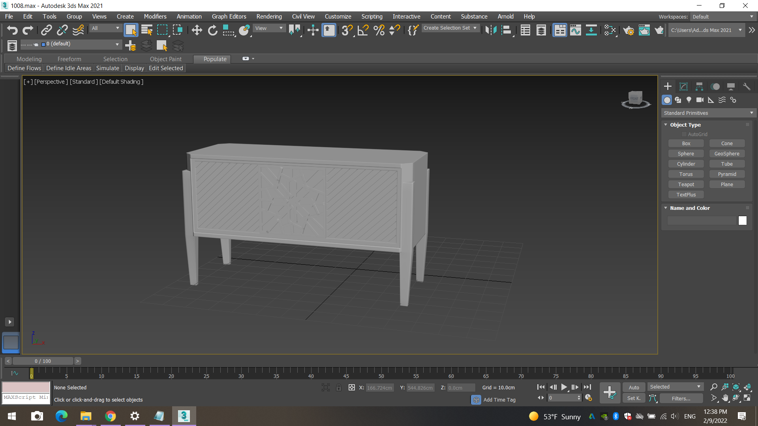Toggle the Selection Lock padlock
Image resolution: width=758 pixels, height=426 pixels.
coord(339,388)
